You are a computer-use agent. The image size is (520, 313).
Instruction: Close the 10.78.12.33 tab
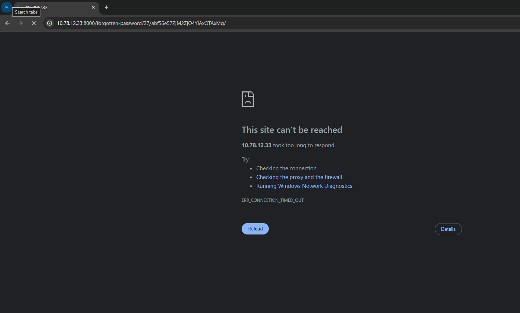pyautogui.click(x=93, y=7)
